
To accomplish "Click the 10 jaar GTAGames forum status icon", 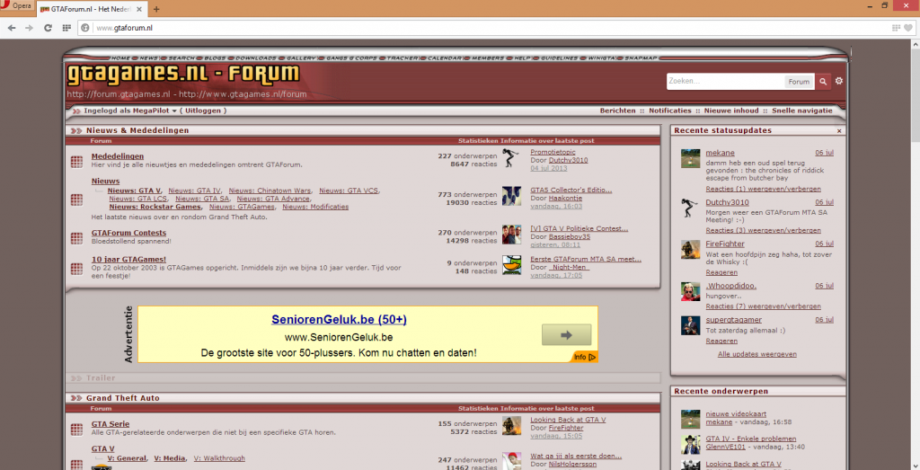I will point(77,268).
